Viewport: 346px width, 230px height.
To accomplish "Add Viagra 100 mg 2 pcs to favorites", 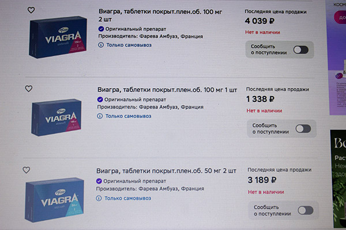I will pyautogui.click(x=31, y=10).
